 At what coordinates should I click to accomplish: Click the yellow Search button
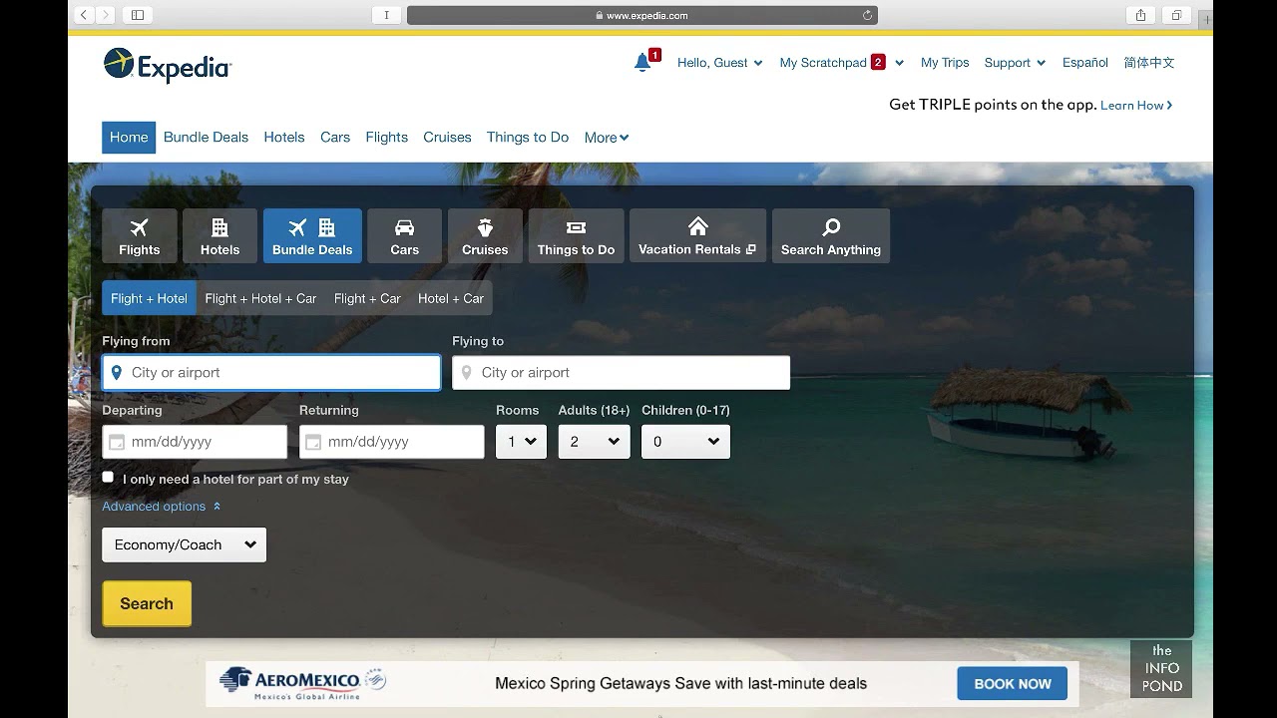147,603
